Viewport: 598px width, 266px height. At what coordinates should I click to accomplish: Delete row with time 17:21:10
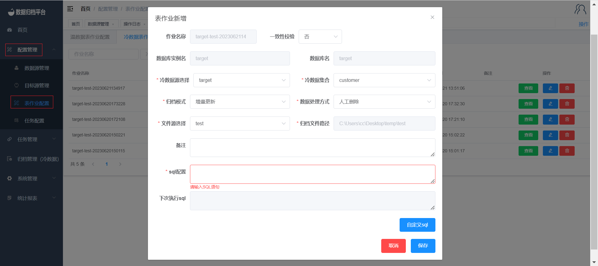tap(567, 119)
